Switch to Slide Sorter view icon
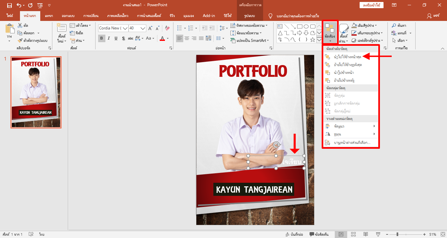Screen dimensions: 447x238 (353, 234)
